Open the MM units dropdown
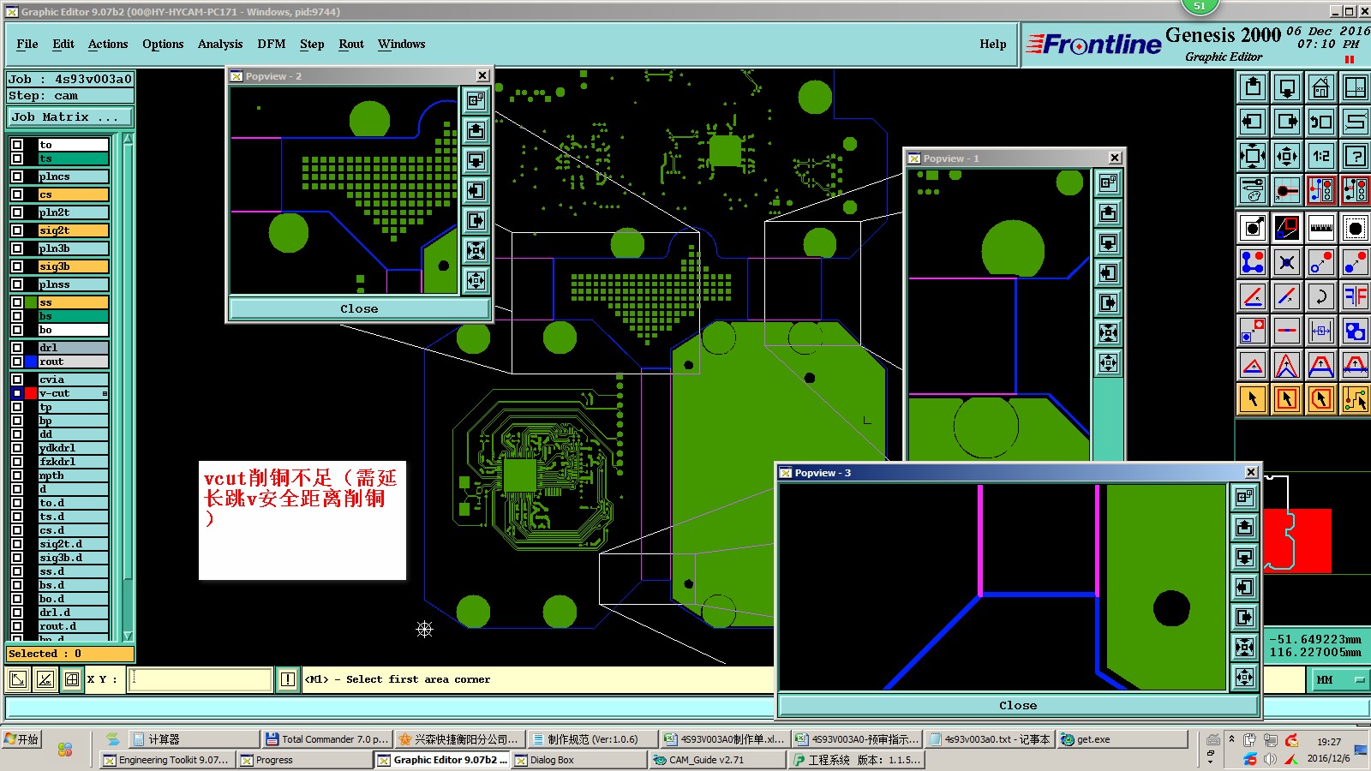 (x=1339, y=679)
